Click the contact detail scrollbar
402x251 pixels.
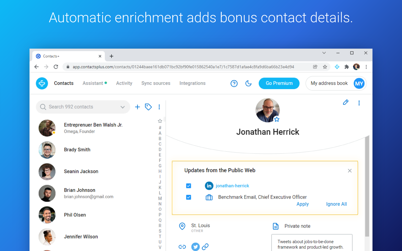367,187
